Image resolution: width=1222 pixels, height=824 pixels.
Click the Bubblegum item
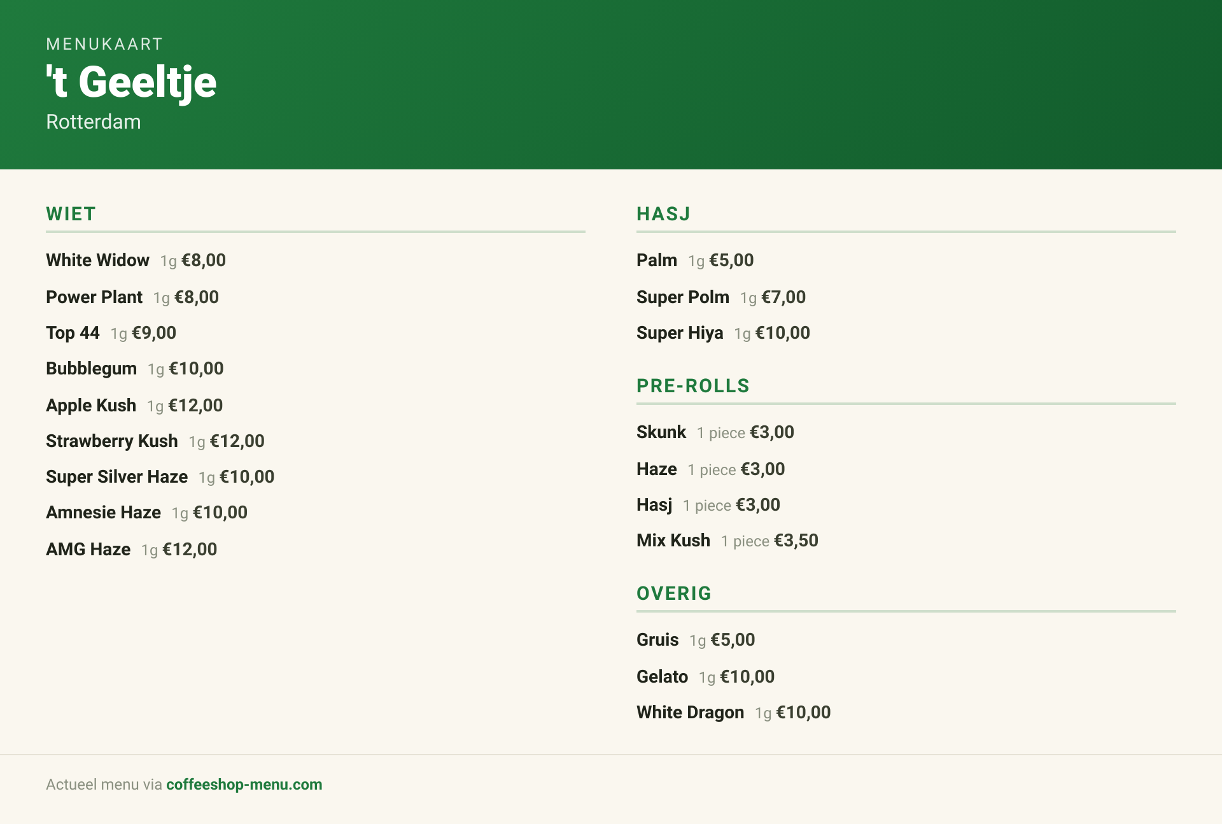coord(91,369)
